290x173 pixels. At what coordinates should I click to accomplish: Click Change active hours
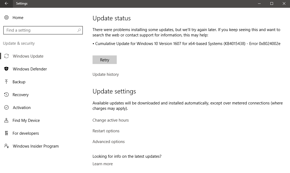tap(111, 120)
